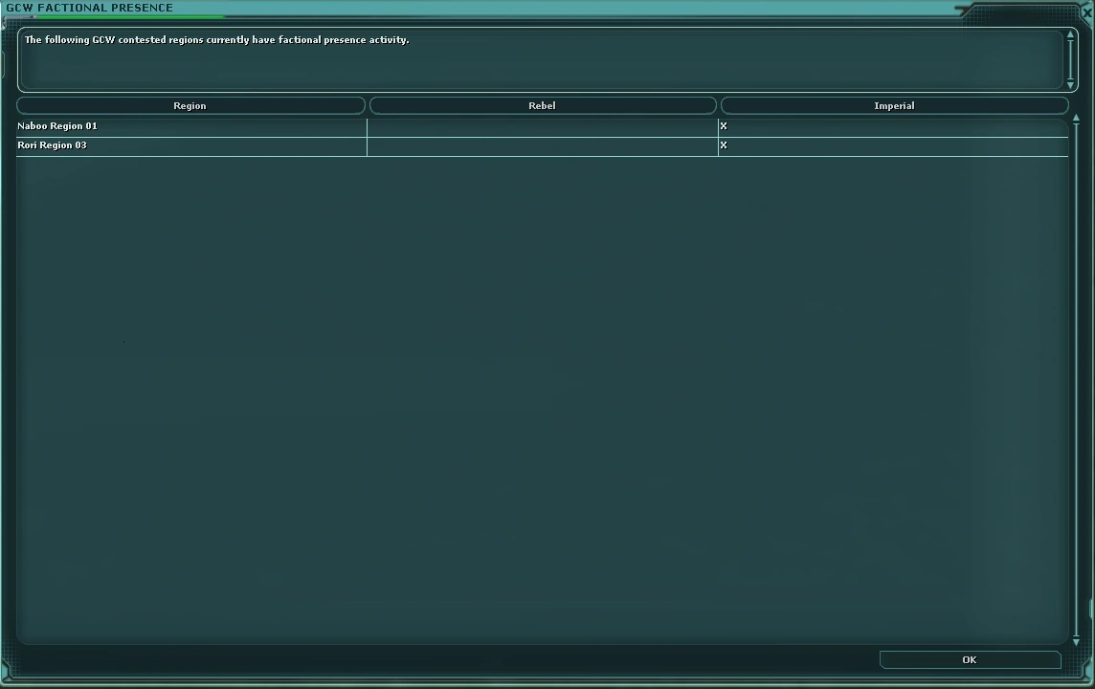The image size is (1095, 689).
Task: Sort by the Imperial column header
Action: [x=895, y=105]
